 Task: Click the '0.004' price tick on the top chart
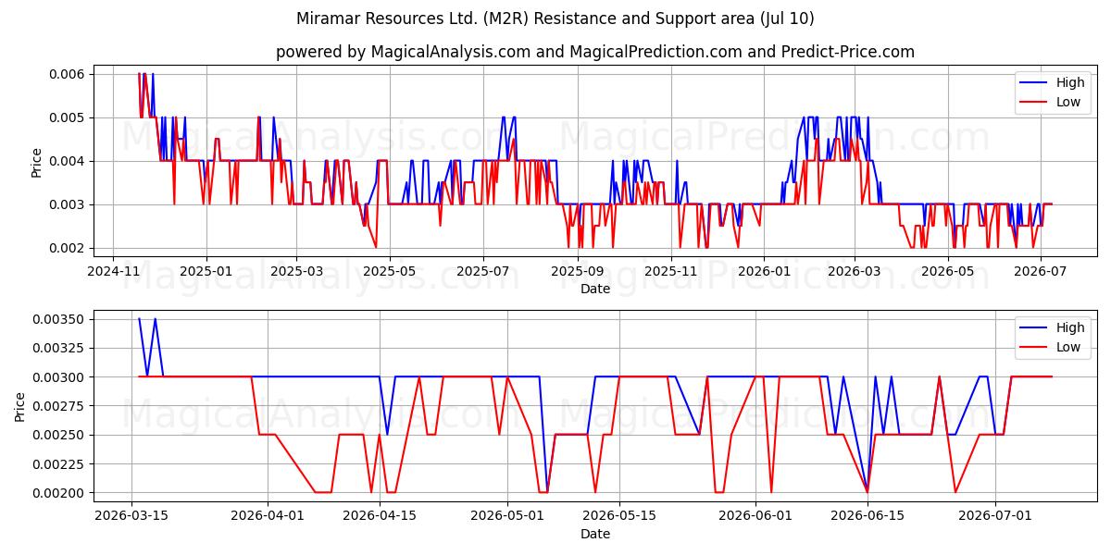[66, 161]
